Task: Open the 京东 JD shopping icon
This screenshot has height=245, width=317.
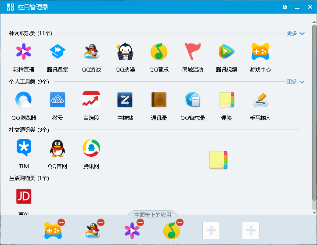Action: pos(24,196)
